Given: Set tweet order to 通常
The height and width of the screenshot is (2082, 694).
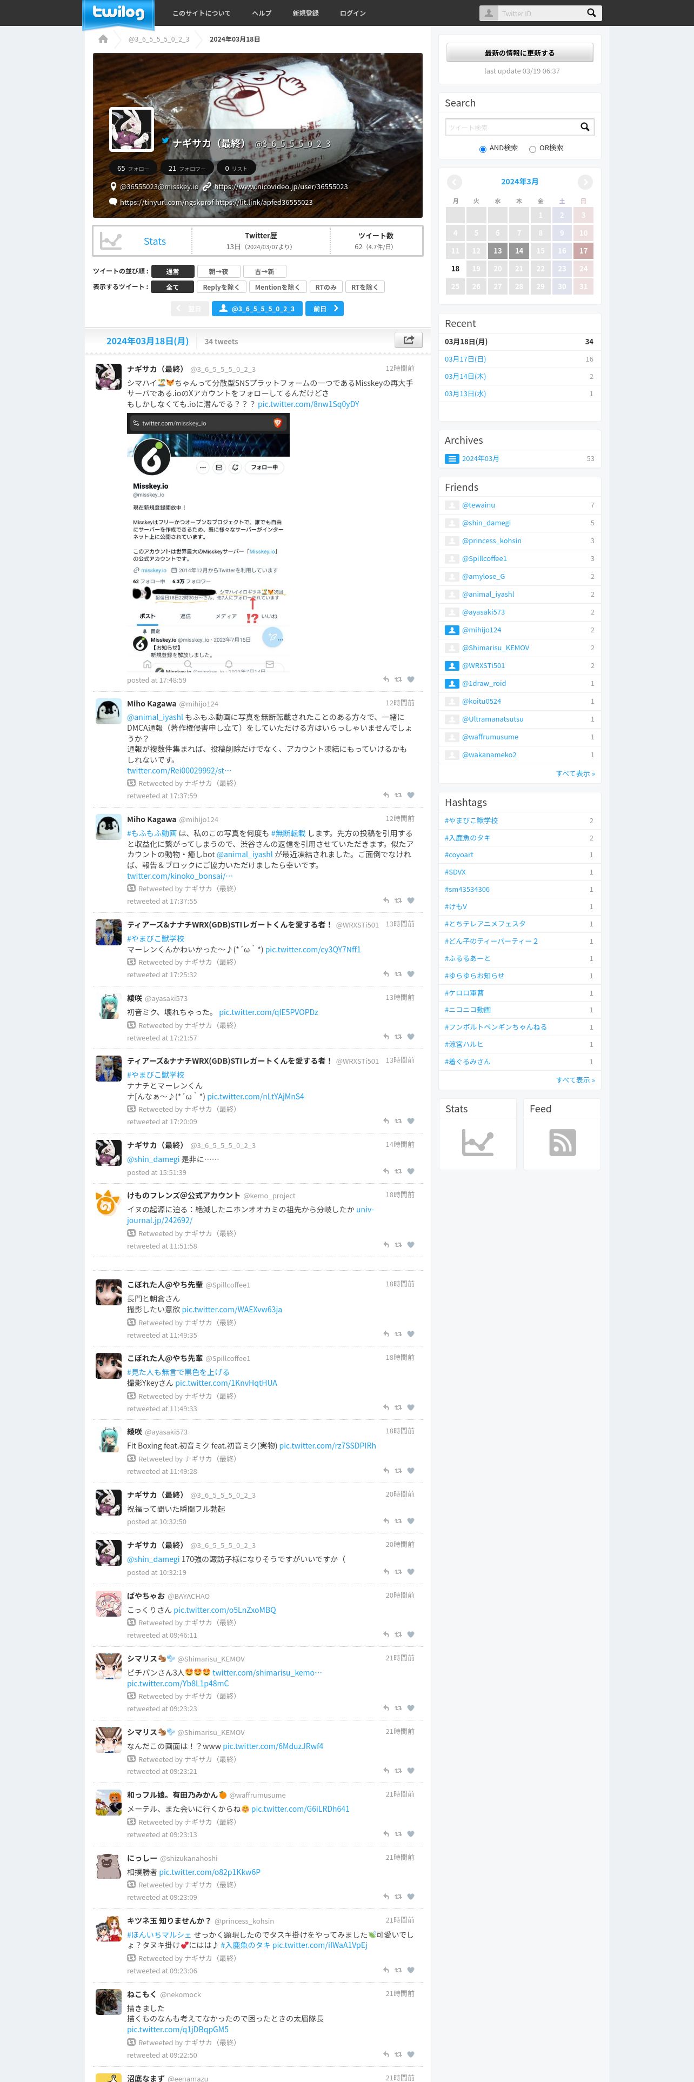Looking at the screenshot, I should (x=172, y=271).
